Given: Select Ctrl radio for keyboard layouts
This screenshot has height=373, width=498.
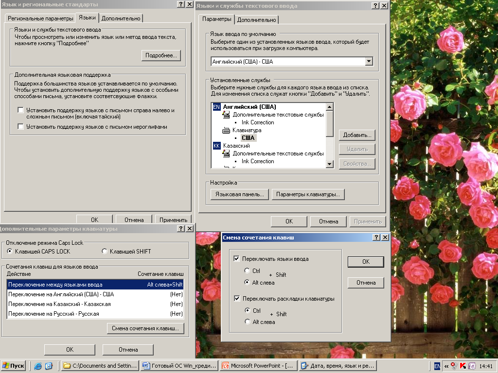Looking at the screenshot, I should (x=248, y=310).
